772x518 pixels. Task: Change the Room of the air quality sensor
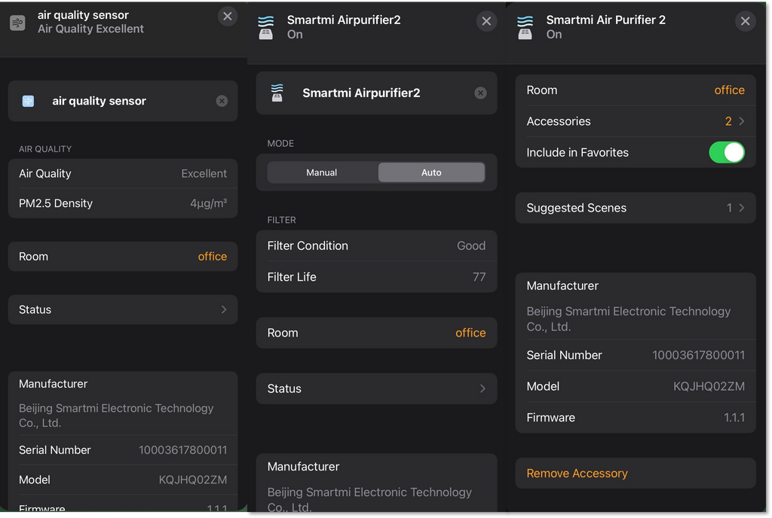coord(123,257)
